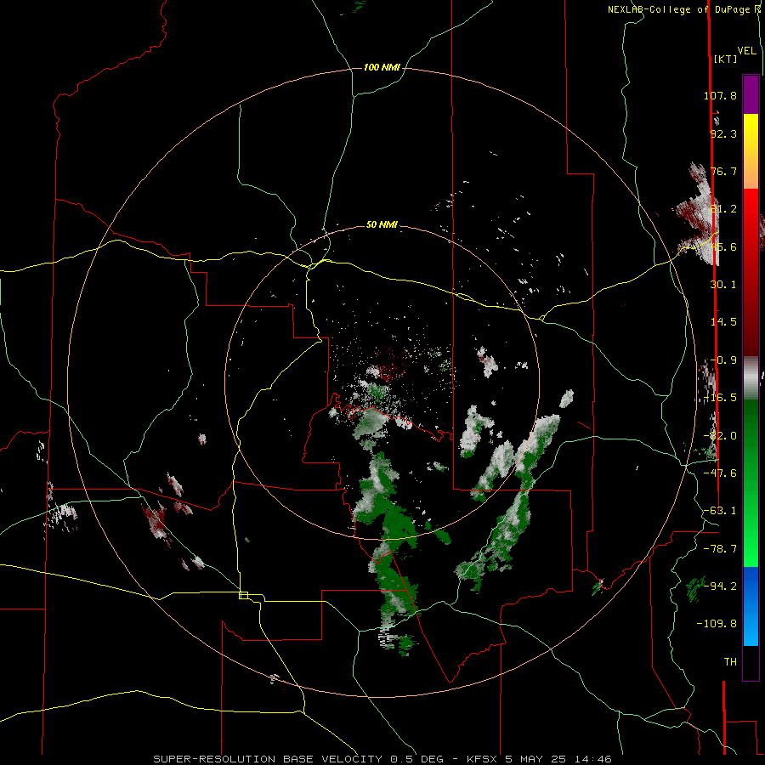
Task: Click the 76.7 scale value
Action: (x=723, y=171)
